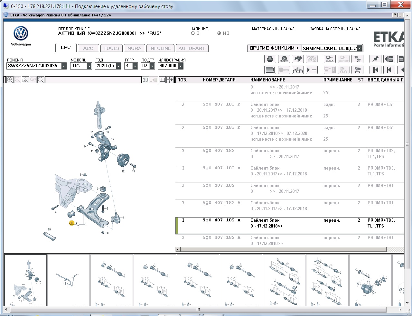Click the illustration search input field
412x316 pixels.
[93, 80]
